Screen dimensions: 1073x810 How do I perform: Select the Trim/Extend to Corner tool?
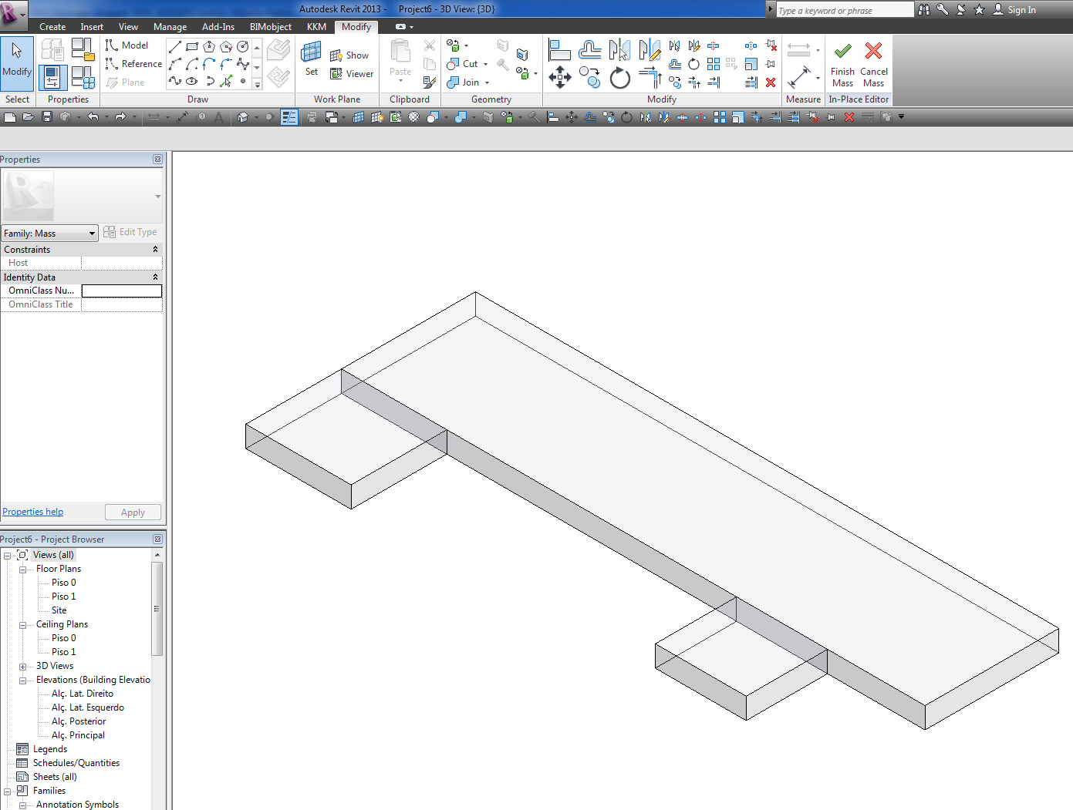point(650,77)
